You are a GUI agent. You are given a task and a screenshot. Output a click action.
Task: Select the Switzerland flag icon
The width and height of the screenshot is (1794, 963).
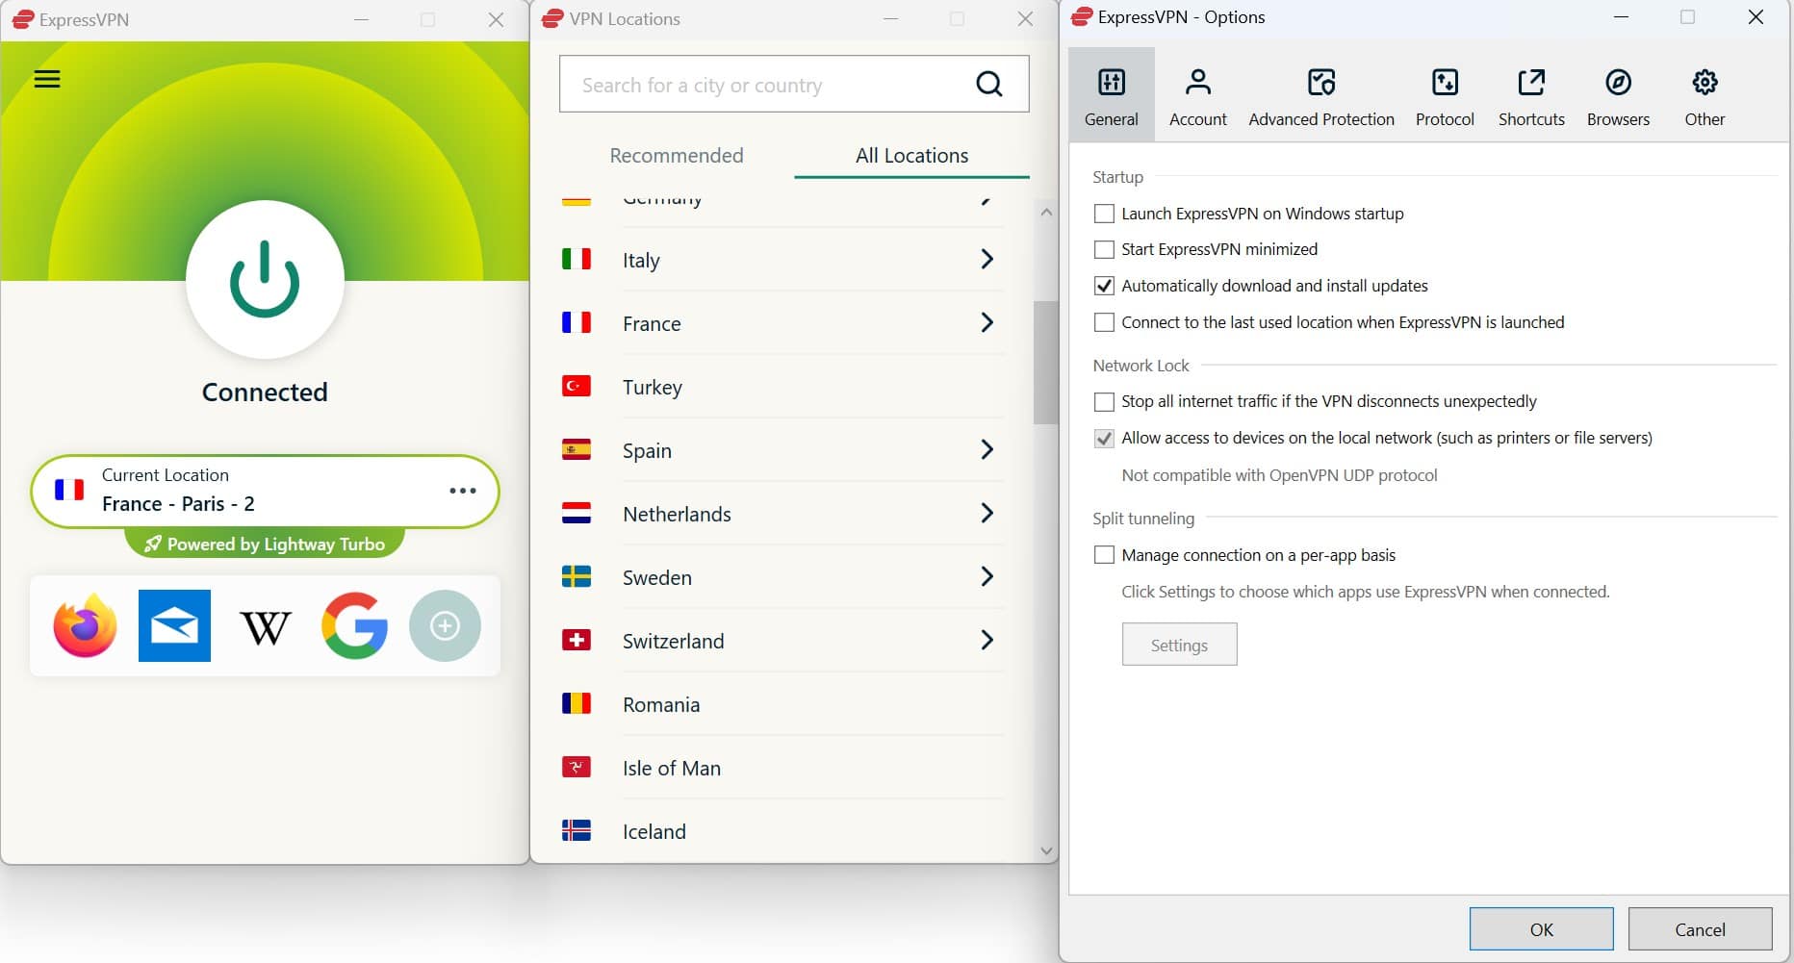577,640
